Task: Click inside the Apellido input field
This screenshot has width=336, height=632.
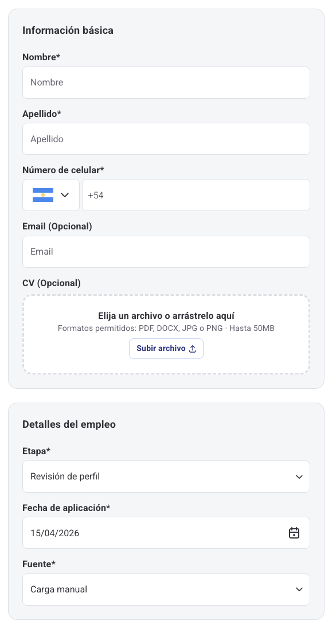Action: click(x=166, y=138)
